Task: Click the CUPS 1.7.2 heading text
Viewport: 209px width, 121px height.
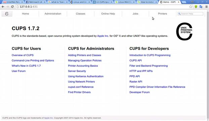Action: point(26,28)
